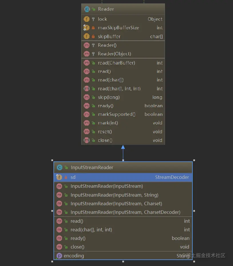
Task: Click the lock field icon
Action: pos(86,19)
